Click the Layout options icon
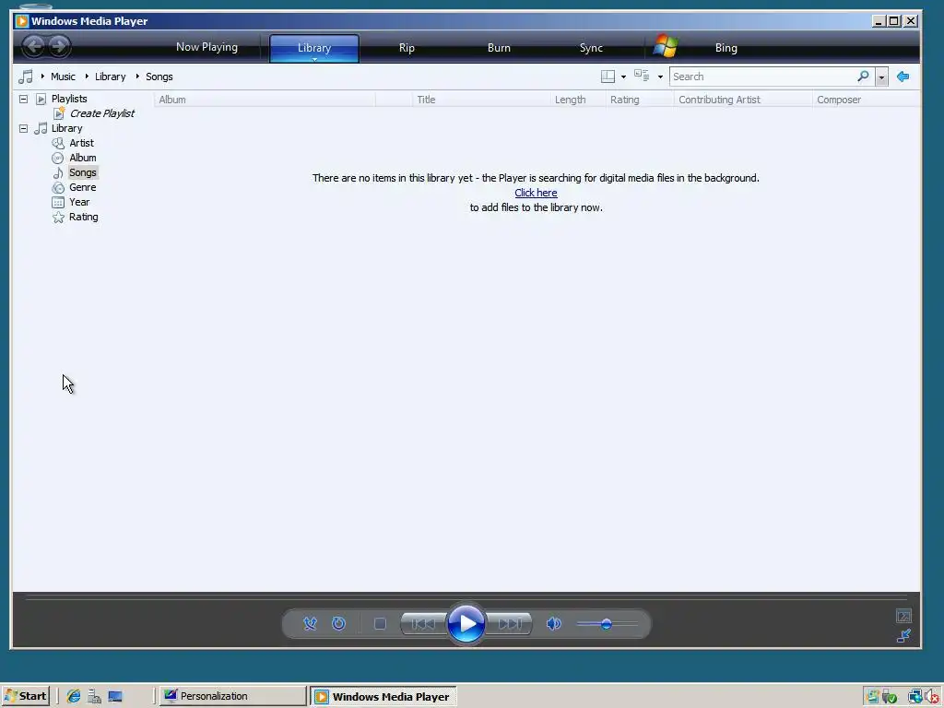Viewport: 944px width, 708px height. 608,77
